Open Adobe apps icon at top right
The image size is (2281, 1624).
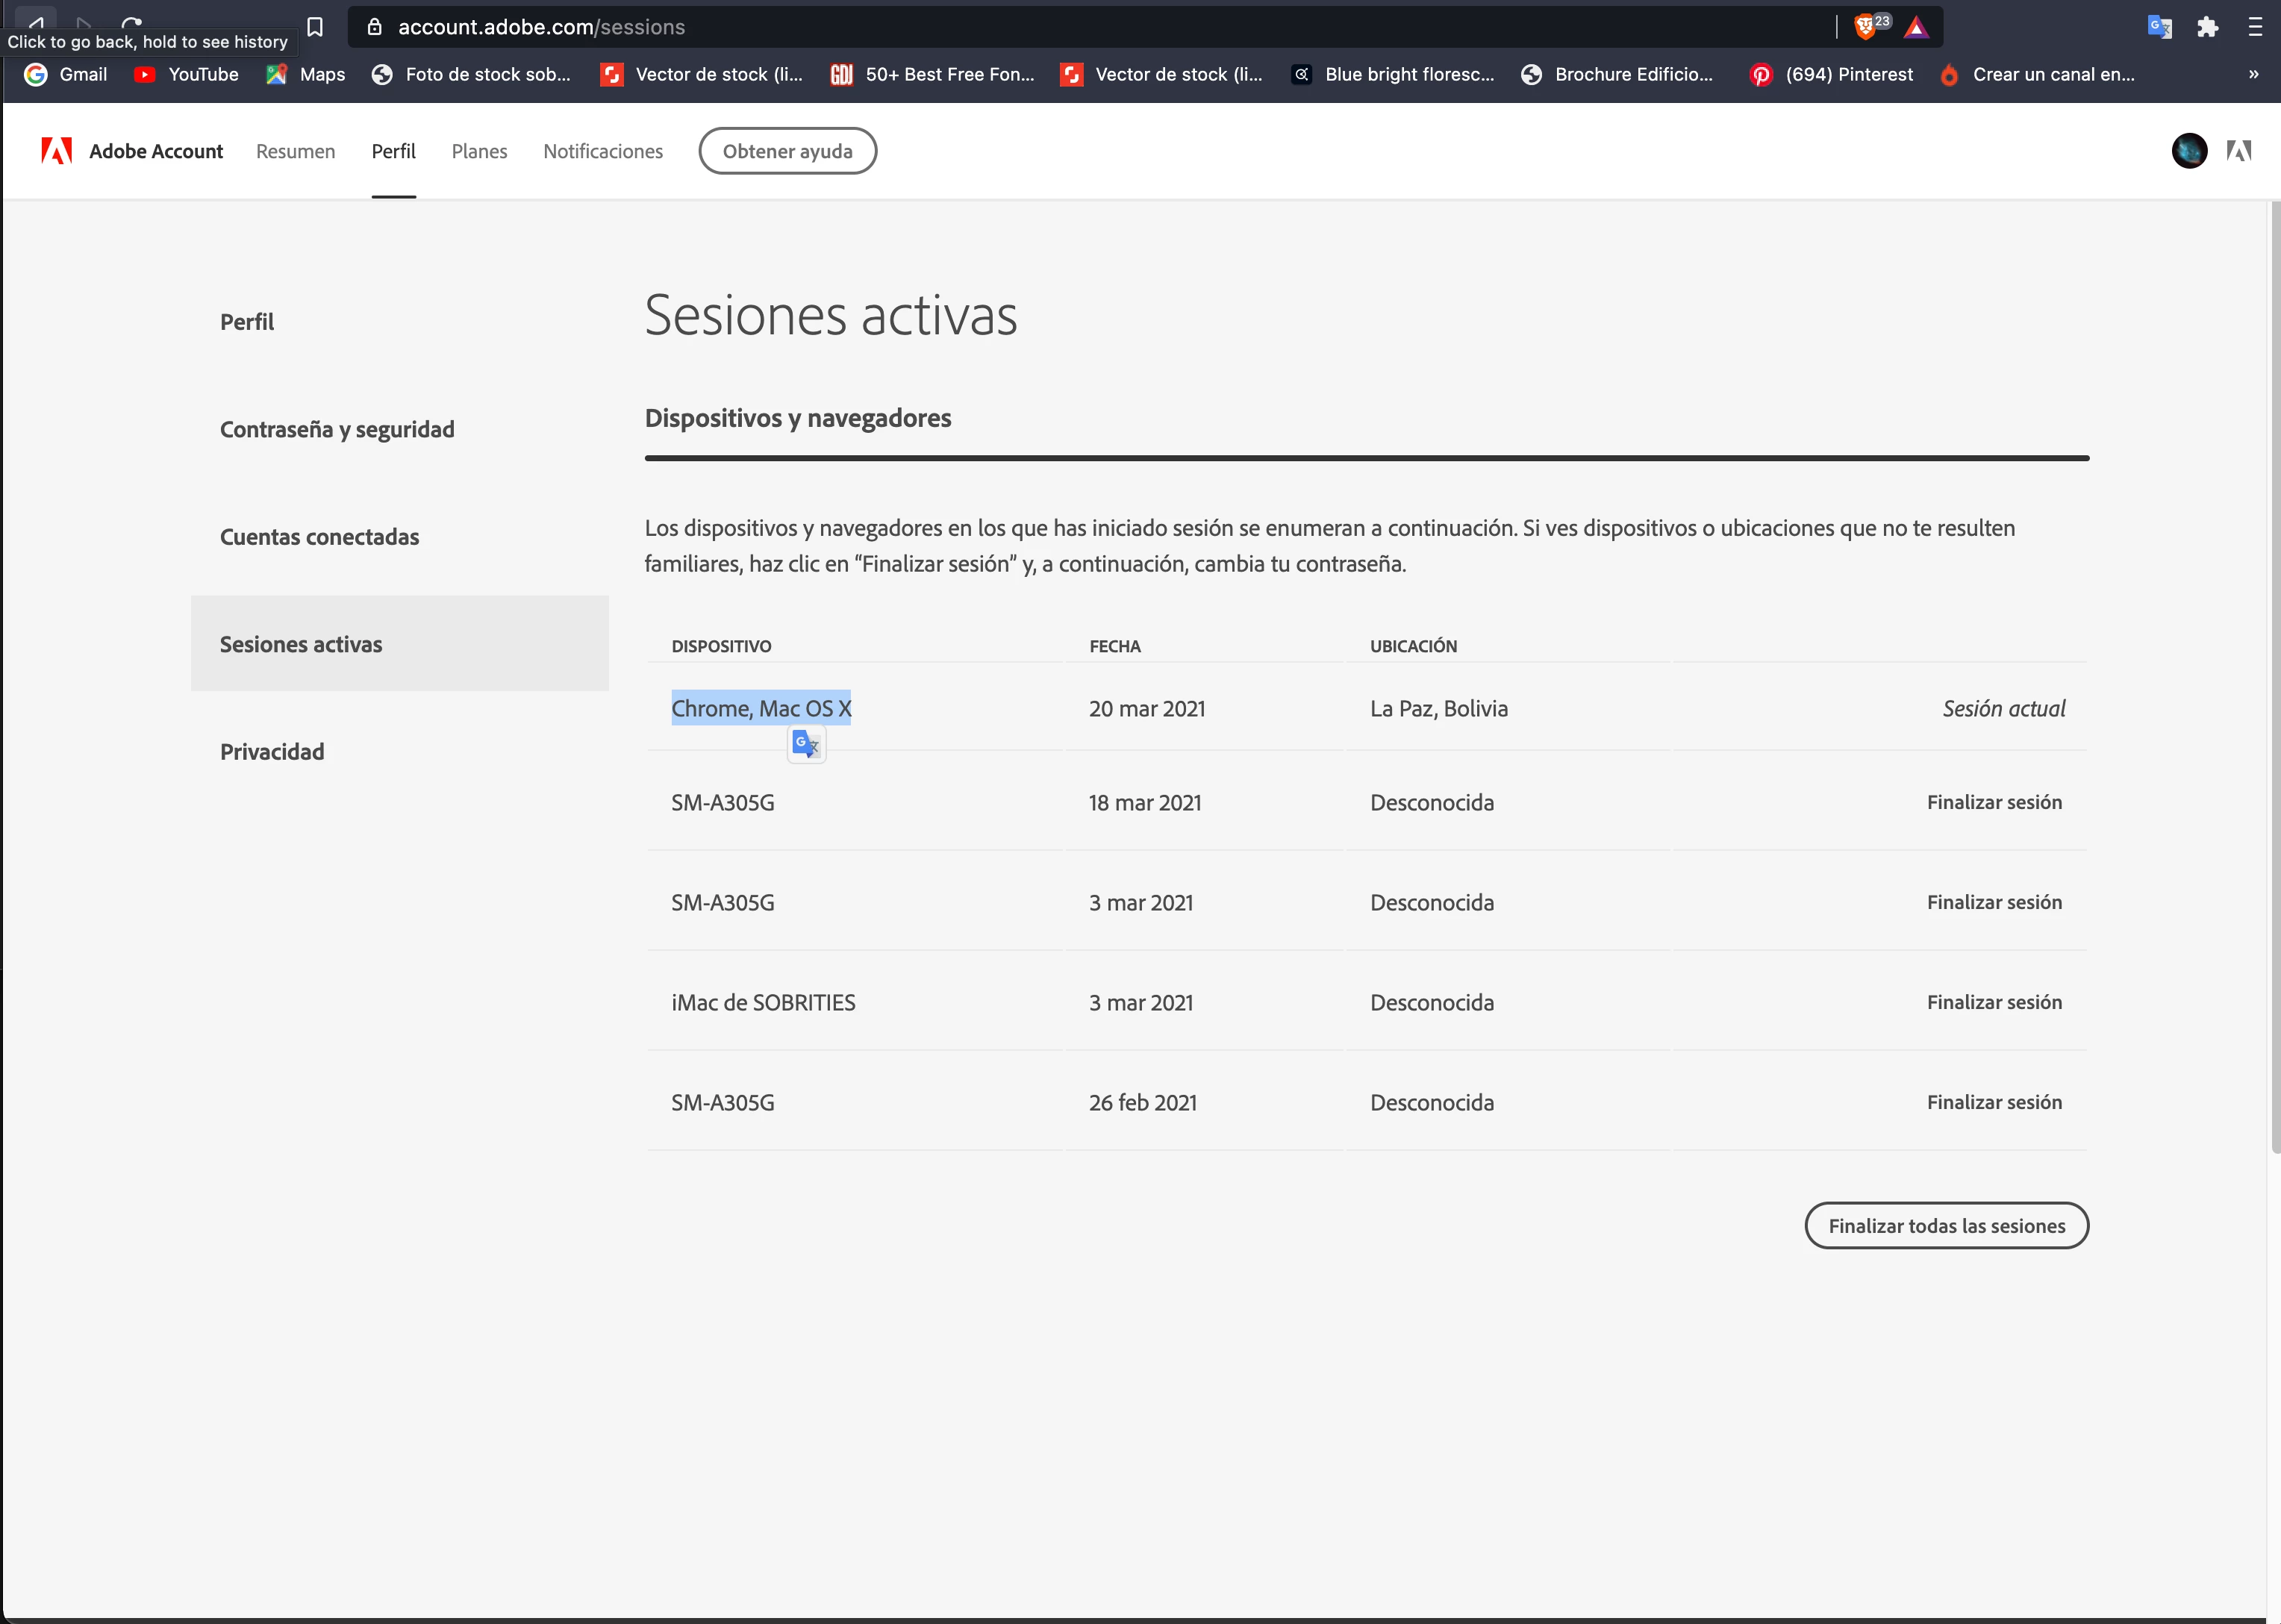point(2239,151)
